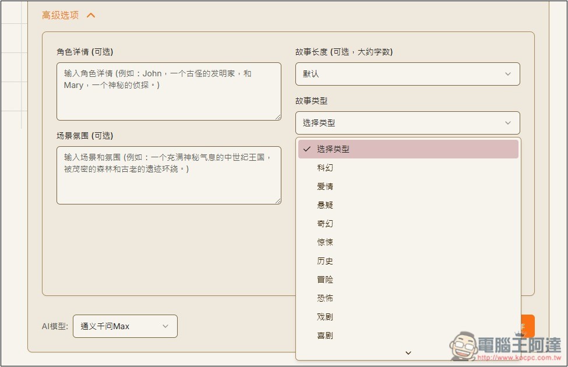
Task: Open the 故事长度 dropdown showing 默认
Action: [x=408, y=74]
